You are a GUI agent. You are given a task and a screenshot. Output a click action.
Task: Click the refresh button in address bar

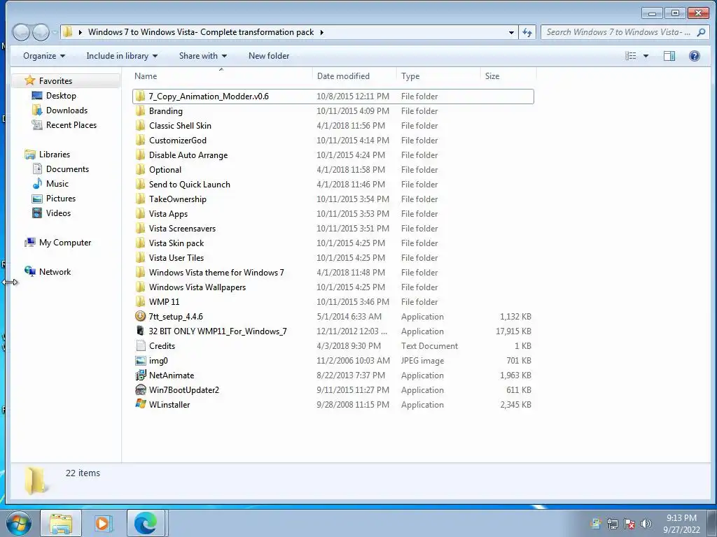click(x=527, y=32)
